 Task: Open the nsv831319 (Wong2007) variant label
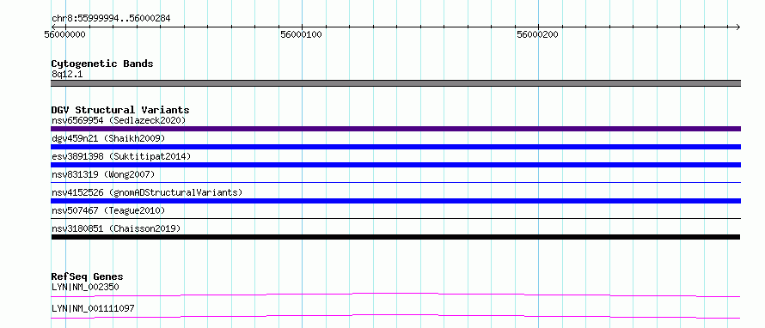(x=103, y=174)
